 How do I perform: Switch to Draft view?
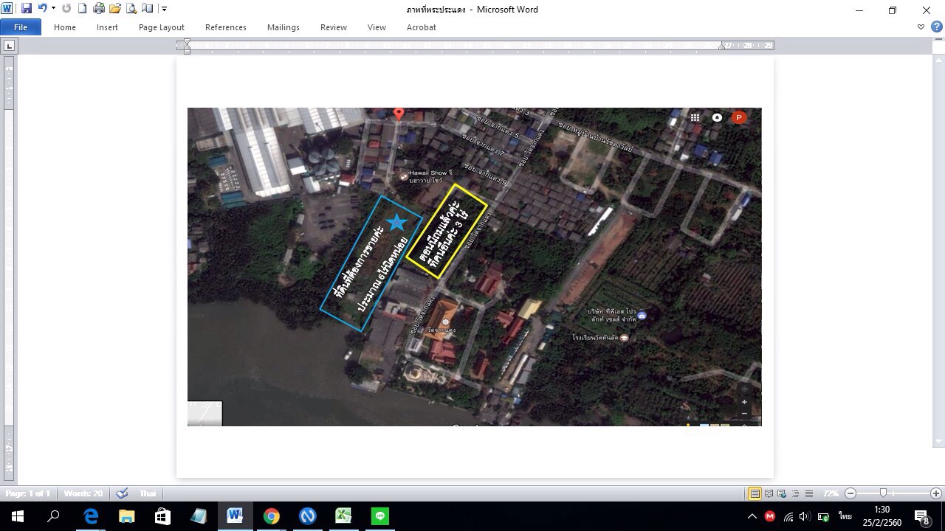pyautogui.click(x=809, y=493)
